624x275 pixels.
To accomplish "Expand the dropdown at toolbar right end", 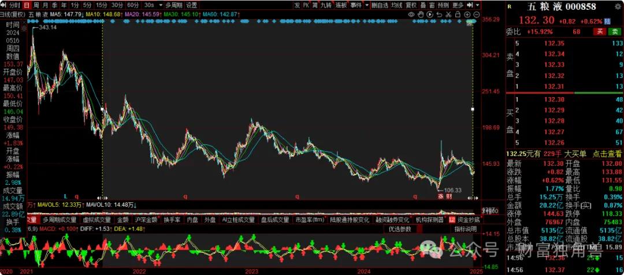I will pyautogui.click(x=477, y=5).
